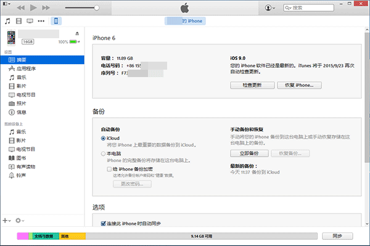Click the 同步 button

337,236
